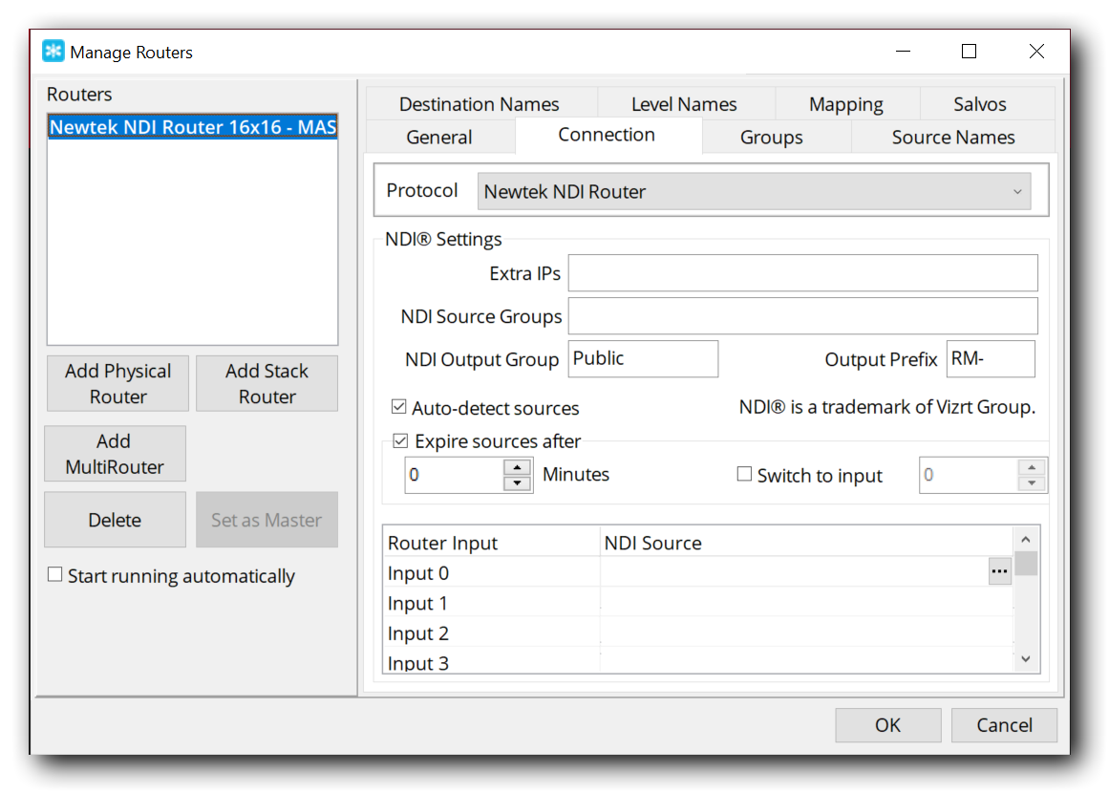Enable Start running automatically
The width and height of the screenshot is (1109, 793).
pyautogui.click(x=54, y=574)
